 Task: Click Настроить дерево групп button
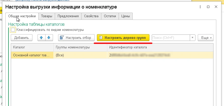(123, 38)
